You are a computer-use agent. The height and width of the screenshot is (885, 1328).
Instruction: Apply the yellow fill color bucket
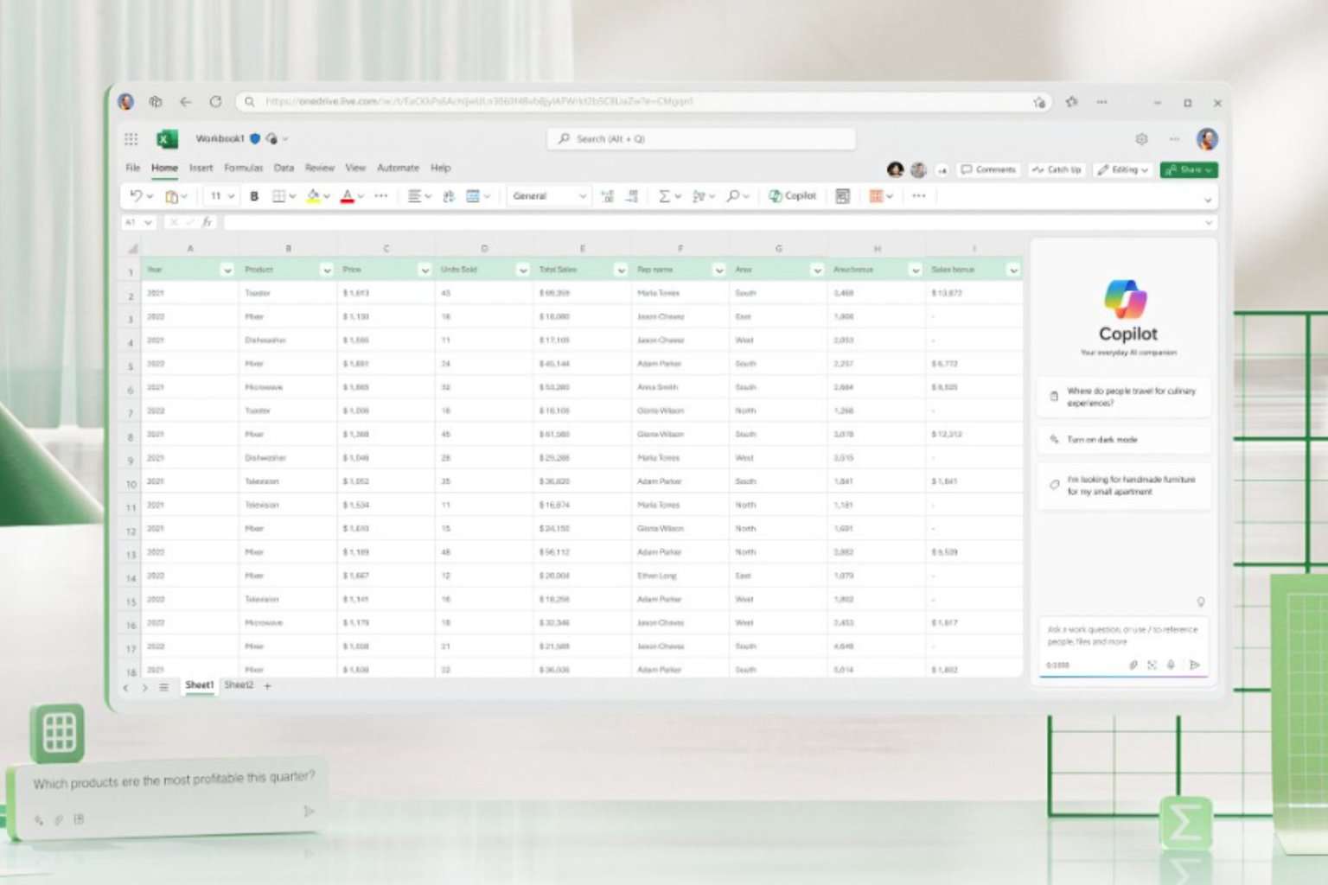click(313, 196)
